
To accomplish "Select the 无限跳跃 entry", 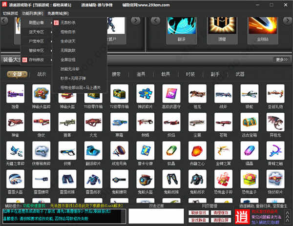I will (x=68, y=50).
